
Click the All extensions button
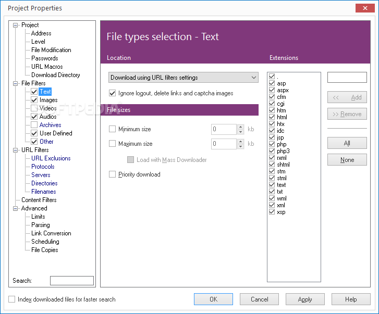tap(347, 143)
